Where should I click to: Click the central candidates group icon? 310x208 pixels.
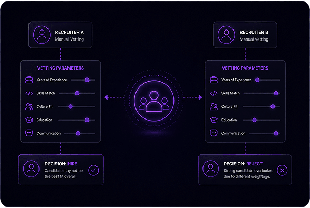154,101
